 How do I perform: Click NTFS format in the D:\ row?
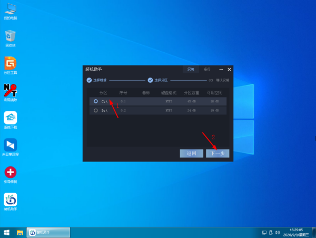click(x=169, y=110)
